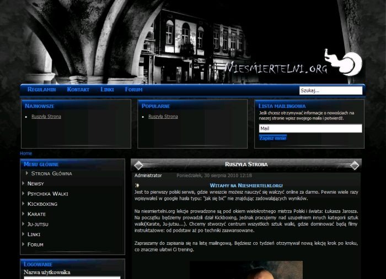Click the left diamond ornament on article title bar

[138, 165]
